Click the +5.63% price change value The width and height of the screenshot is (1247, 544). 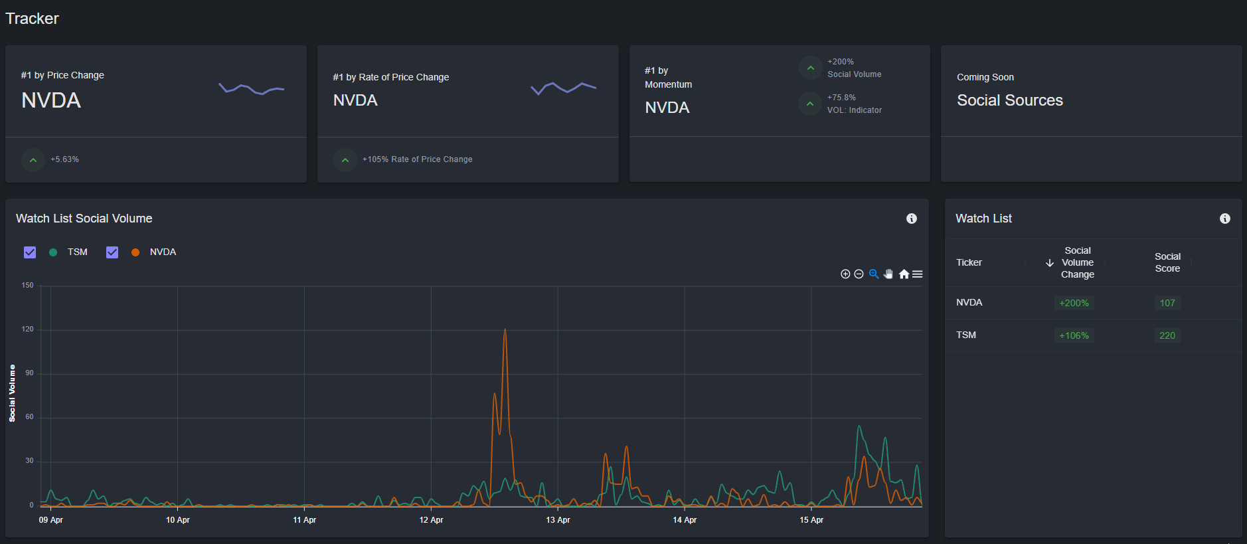[64, 159]
